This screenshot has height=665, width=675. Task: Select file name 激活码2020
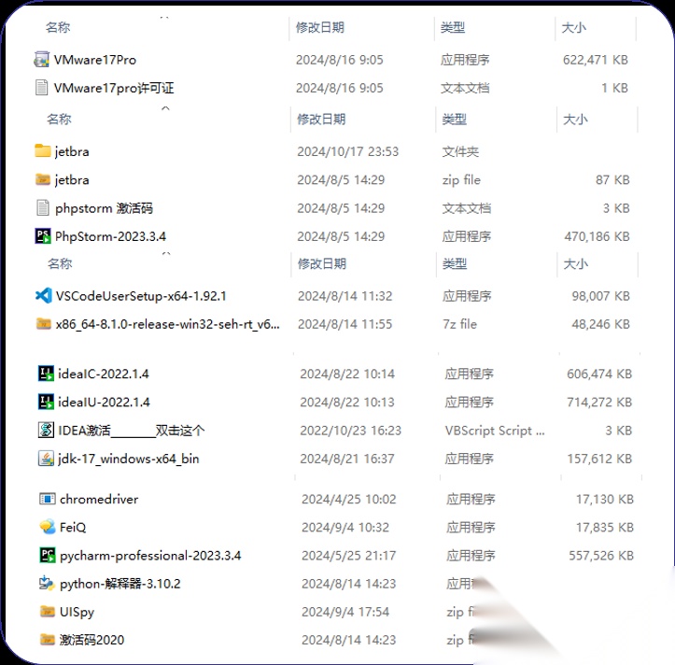click(x=91, y=640)
